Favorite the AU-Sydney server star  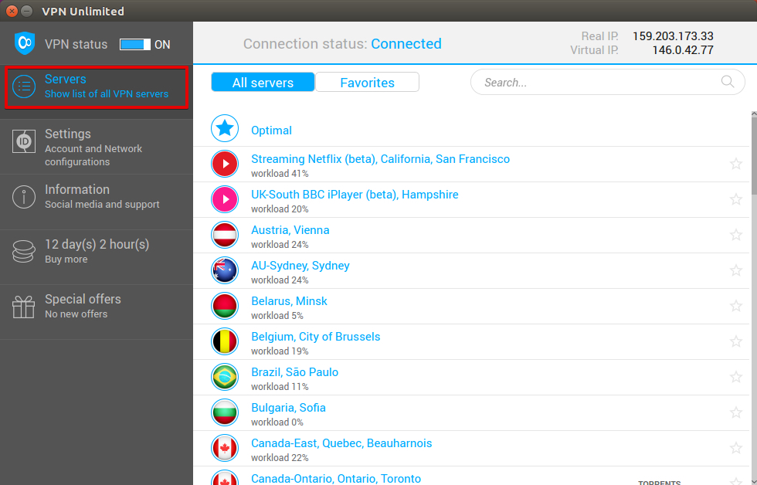pos(735,270)
